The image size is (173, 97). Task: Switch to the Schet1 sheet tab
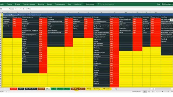point(21,89)
